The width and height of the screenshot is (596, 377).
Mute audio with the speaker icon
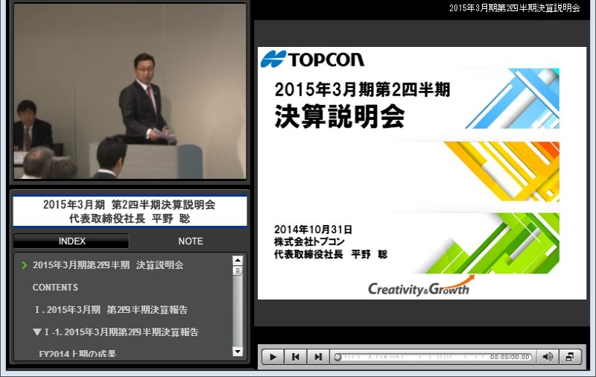548,357
